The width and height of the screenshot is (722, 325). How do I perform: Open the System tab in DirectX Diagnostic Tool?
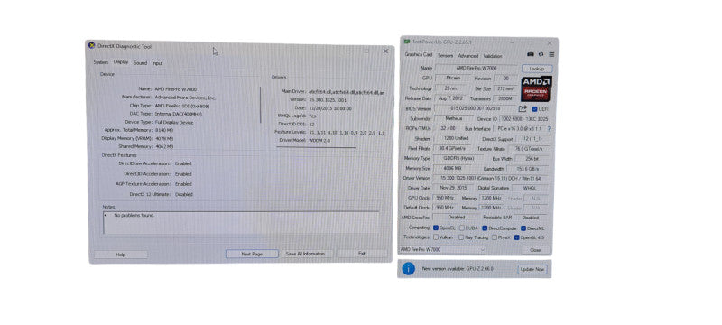101,62
